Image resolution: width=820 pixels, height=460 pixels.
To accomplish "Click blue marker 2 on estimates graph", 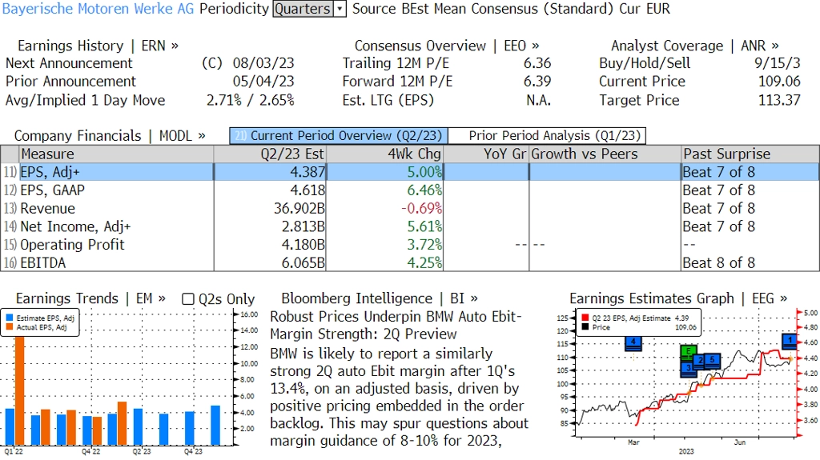I will click(x=700, y=361).
